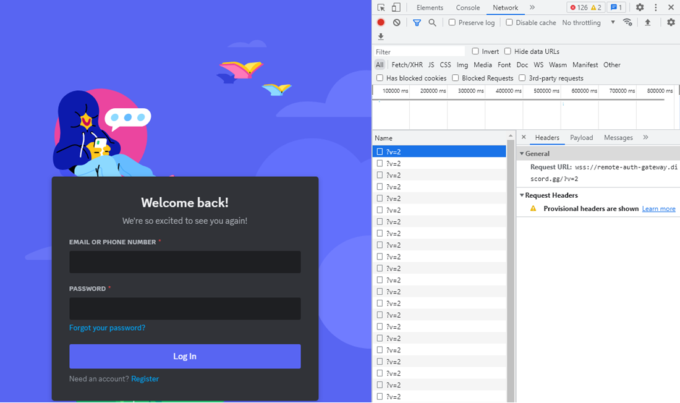The height and width of the screenshot is (403, 680).
Task: Open the No throttling dropdown
Action: (588, 22)
